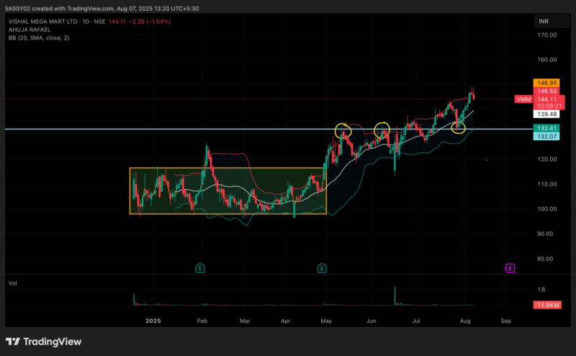Click the green earnings marker before May

tap(321, 268)
